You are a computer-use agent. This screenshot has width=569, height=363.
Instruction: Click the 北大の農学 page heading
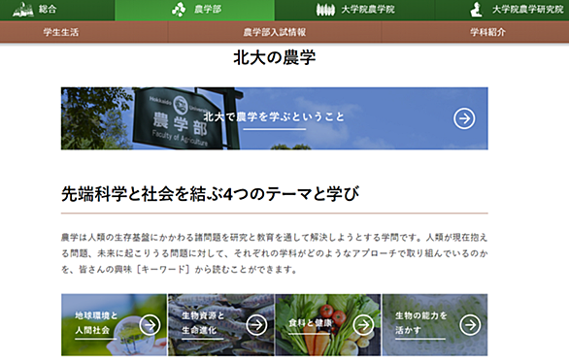click(275, 57)
